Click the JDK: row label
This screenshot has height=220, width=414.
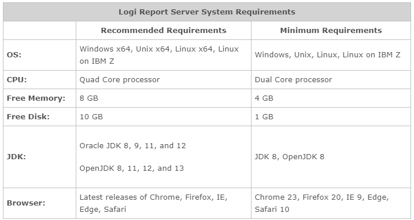click(x=16, y=157)
